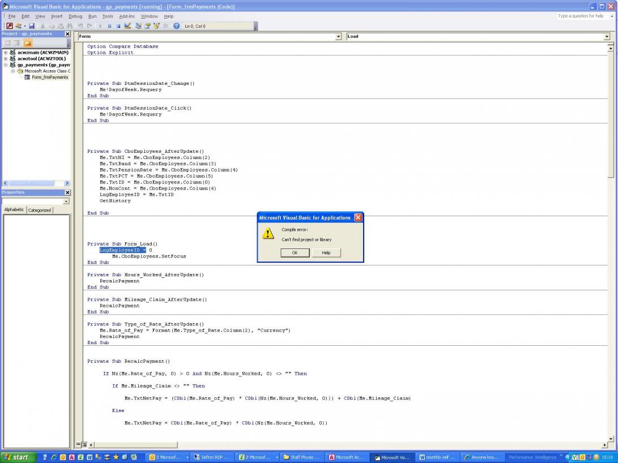Click the Redo toolbar icon
Viewport: 618px width, 463px height.
[x=89, y=26]
